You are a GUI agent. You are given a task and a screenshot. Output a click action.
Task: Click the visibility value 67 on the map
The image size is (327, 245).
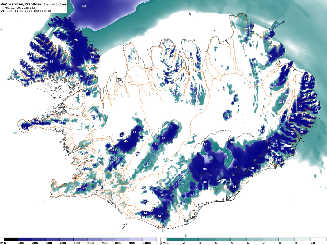pos(82,76)
